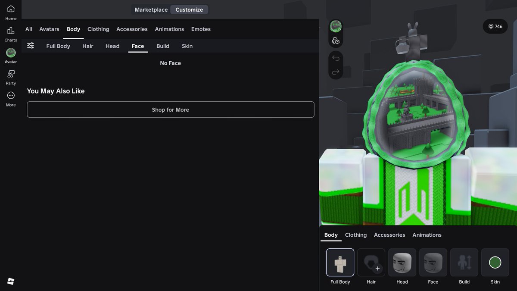Select the equipped Face thumbnail
Screen dimensions: 517x291
coord(433,262)
